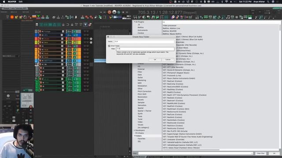Viewport: 282px width, 158px height.
Task: Arm record on the Drums track
Action: 40,39
